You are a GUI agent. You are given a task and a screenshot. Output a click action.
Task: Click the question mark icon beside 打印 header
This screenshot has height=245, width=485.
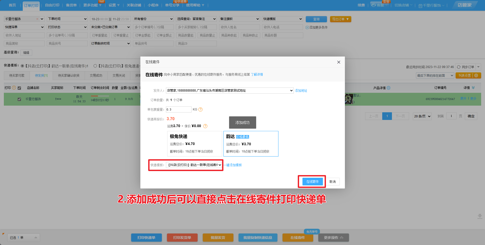point(14,88)
